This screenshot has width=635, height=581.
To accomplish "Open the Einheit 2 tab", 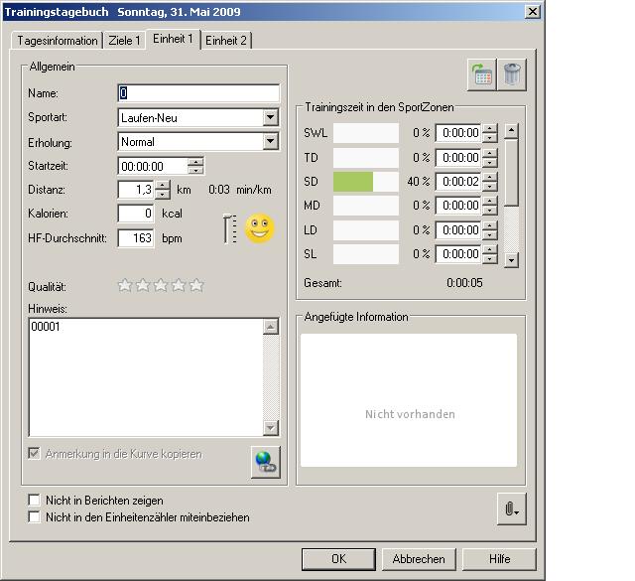I will point(226,41).
